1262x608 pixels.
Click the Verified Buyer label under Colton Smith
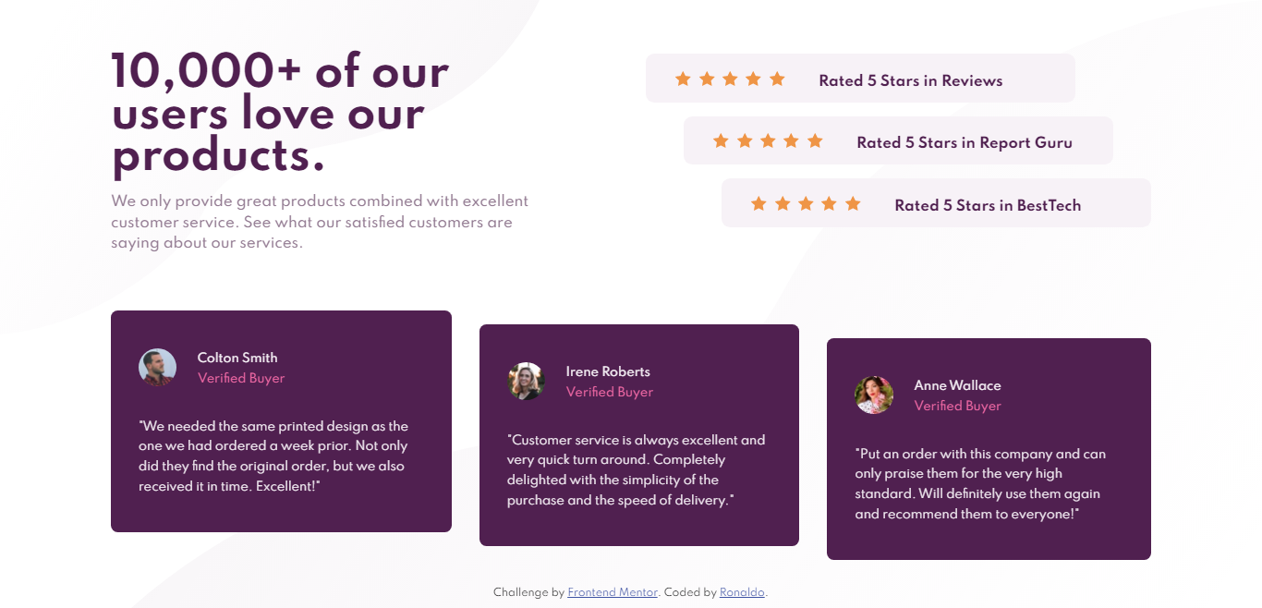[x=241, y=378]
